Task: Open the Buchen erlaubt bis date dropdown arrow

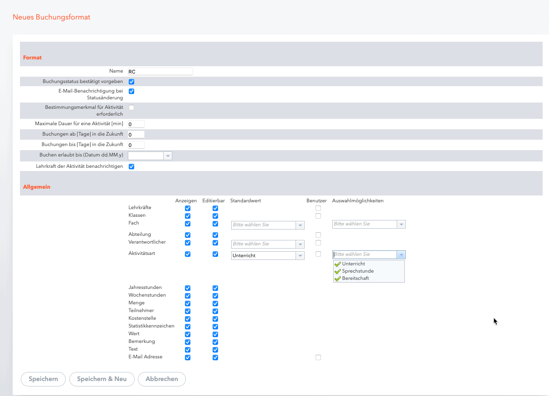Action: (x=168, y=156)
